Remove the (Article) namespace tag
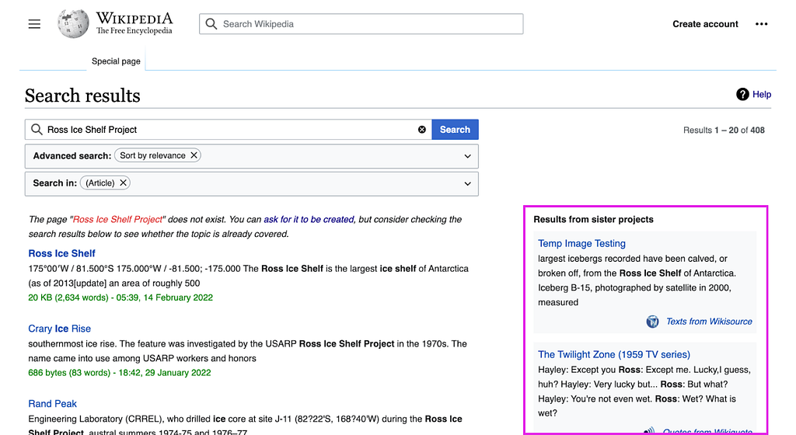This screenshot has width=796, height=435. coord(123,183)
